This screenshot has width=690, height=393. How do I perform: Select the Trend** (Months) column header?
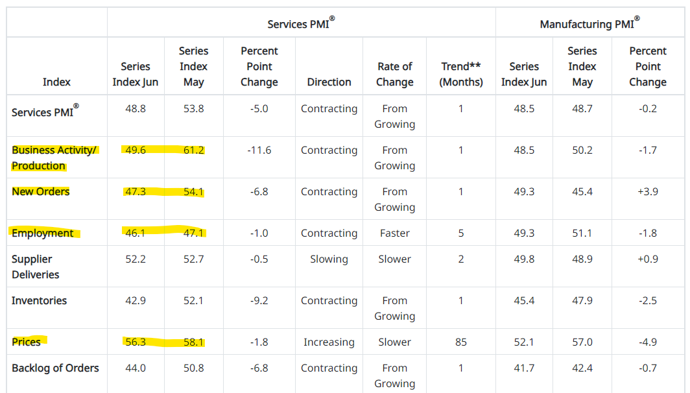point(461,74)
